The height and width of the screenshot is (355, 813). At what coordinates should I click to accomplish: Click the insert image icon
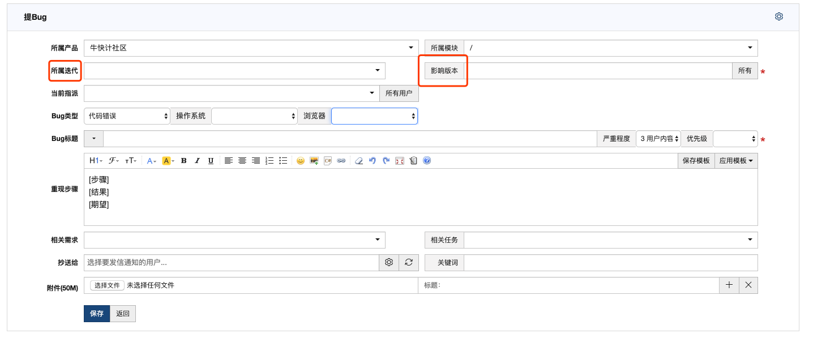tap(314, 161)
